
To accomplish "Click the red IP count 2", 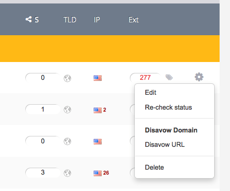I will coord(105,110).
